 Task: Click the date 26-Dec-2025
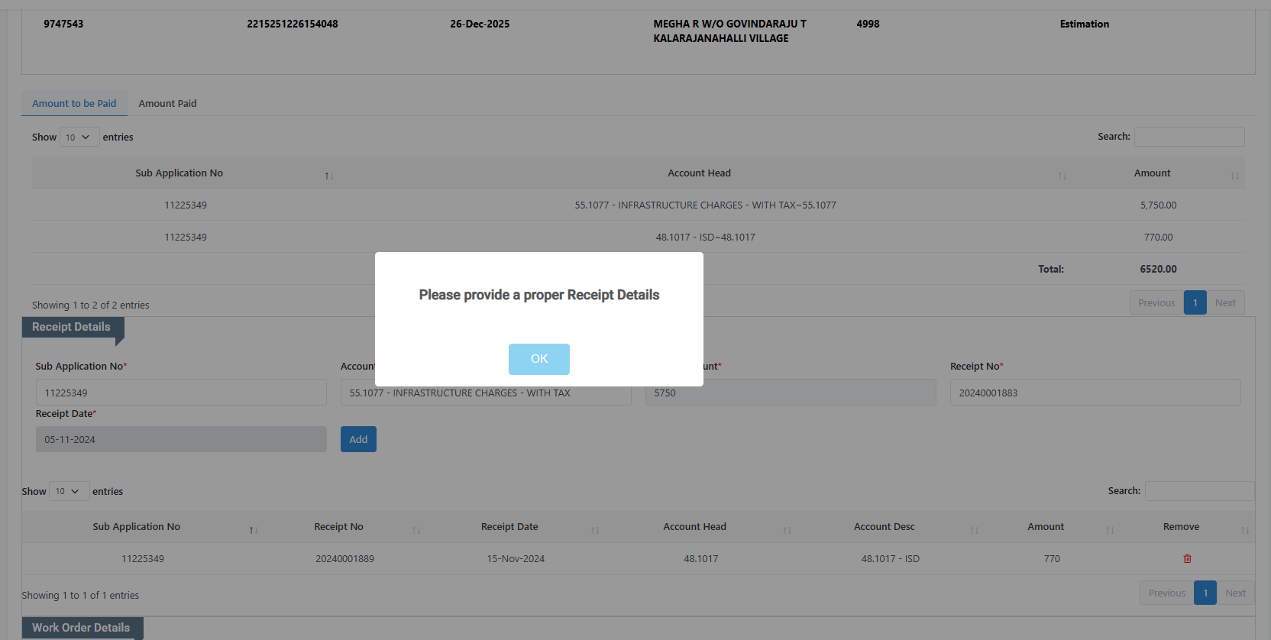point(480,24)
